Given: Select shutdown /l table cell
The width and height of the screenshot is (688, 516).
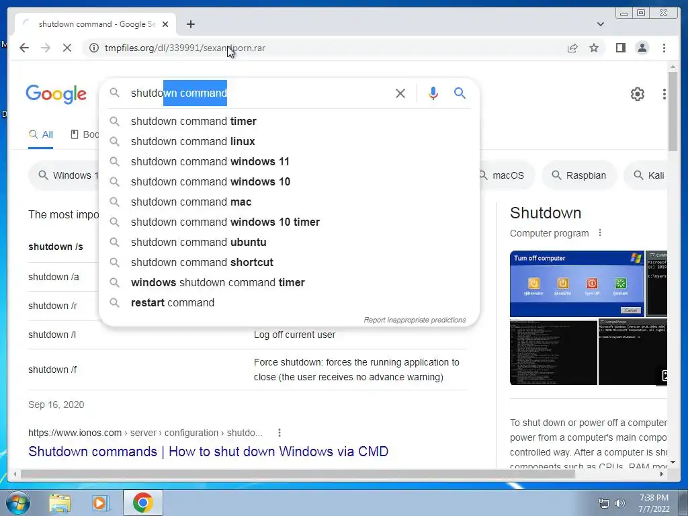Looking at the screenshot, I should pos(52,335).
